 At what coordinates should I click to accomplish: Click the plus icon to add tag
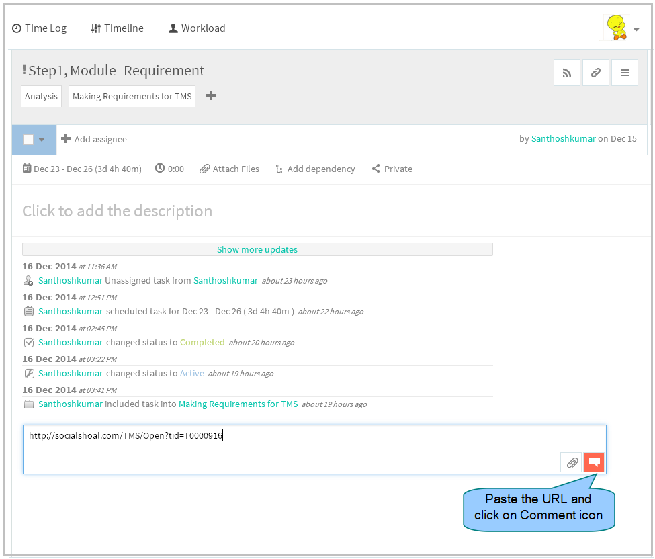[211, 95]
